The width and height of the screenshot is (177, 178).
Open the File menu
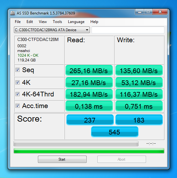18,22
